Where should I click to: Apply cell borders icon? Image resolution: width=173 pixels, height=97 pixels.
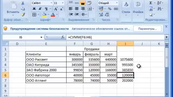pyautogui.click(x=34, y=15)
